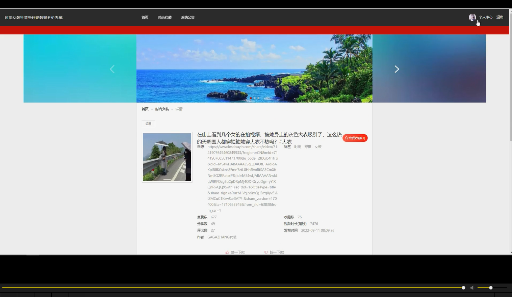Click the previous carousel arrow
The width and height of the screenshot is (512, 297).
[112, 69]
